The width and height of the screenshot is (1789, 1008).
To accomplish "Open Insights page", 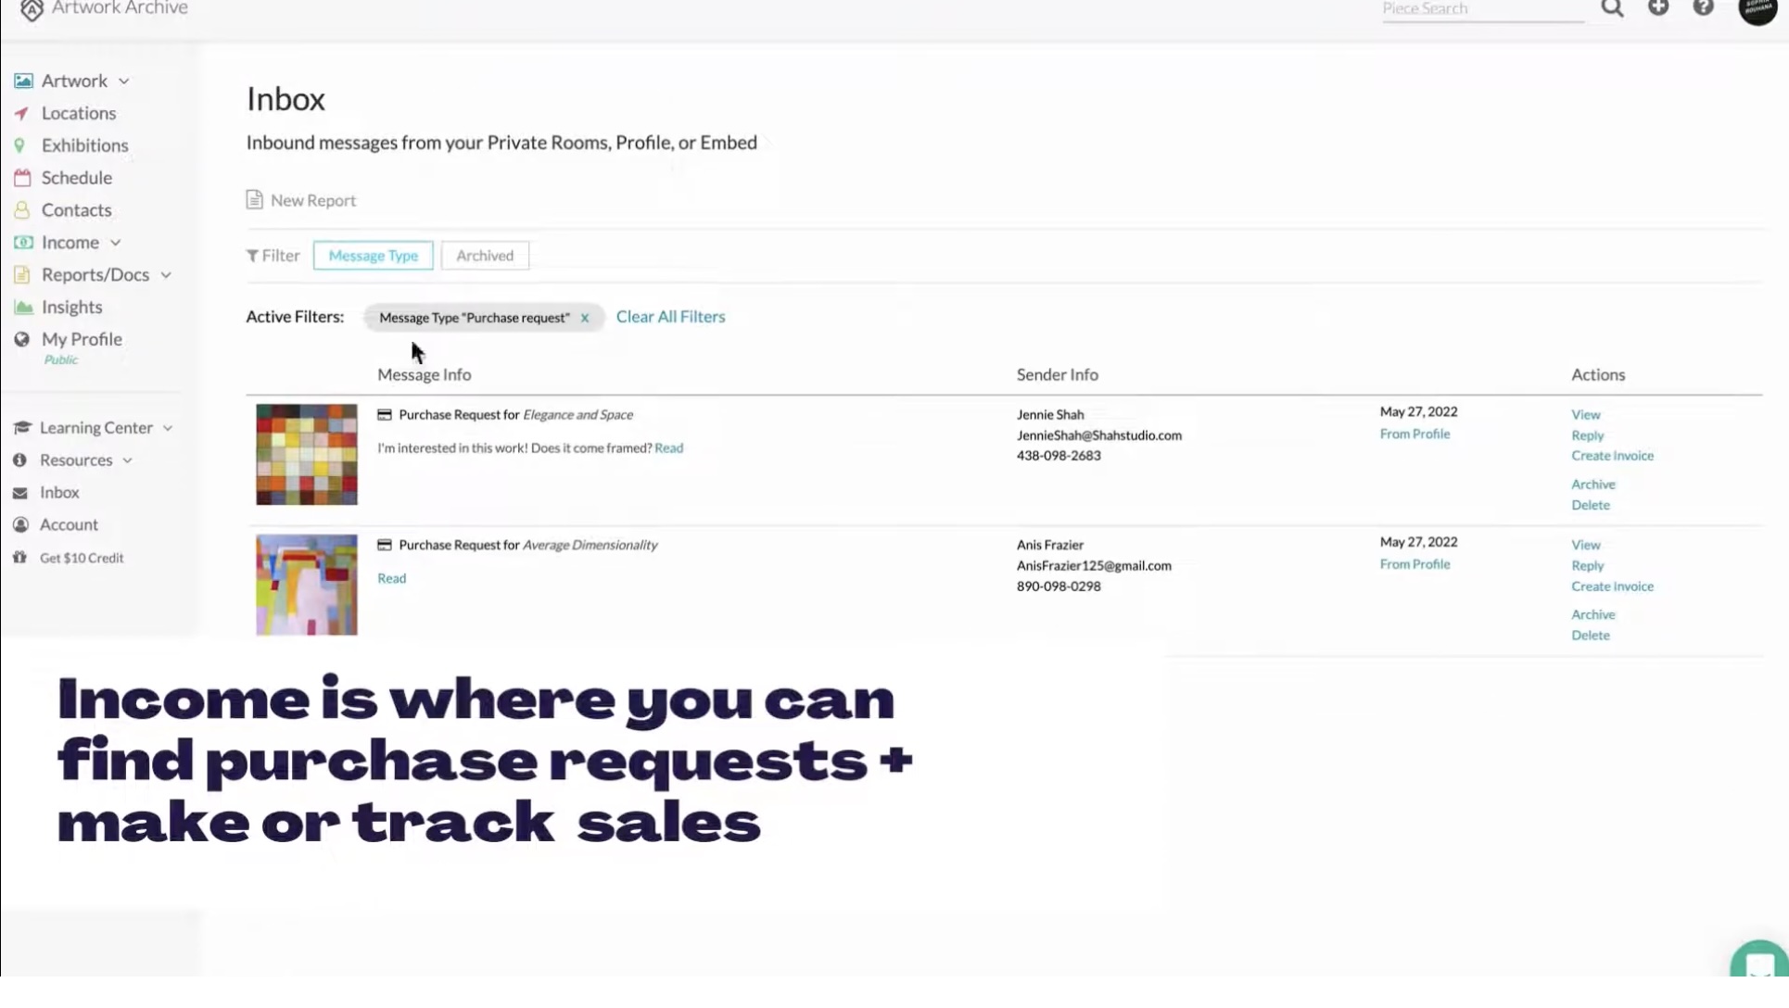I will 72,307.
